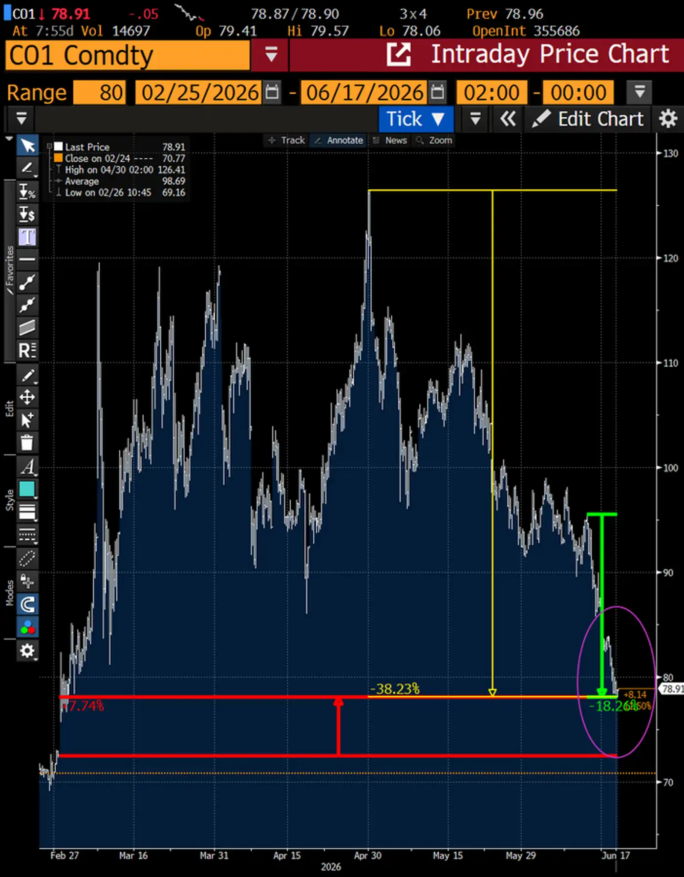Select the arrow pointer tool
This screenshot has height=877, width=684.
pyautogui.click(x=27, y=146)
